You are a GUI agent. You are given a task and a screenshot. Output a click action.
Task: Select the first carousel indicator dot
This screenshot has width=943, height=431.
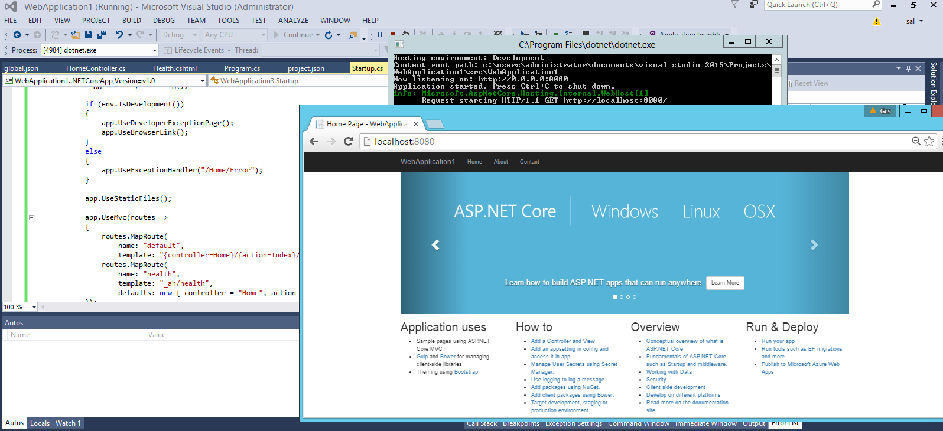(615, 297)
